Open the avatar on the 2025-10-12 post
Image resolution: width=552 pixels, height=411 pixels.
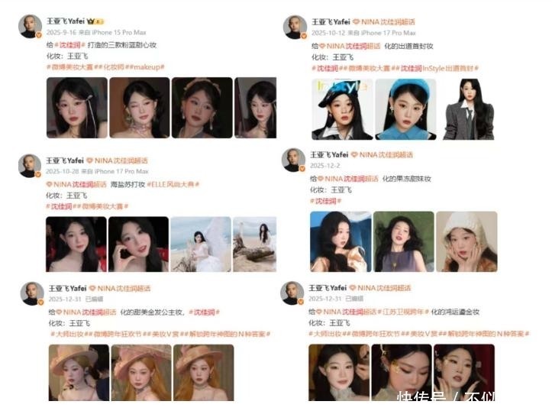click(x=295, y=27)
